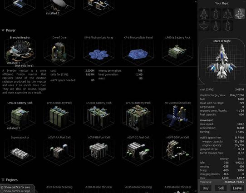Click the 'max speed:' movement stat
246x193 pixels.
[x=207, y=124]
